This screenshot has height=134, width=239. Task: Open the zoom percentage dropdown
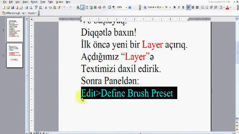click(x=126, y=7)
